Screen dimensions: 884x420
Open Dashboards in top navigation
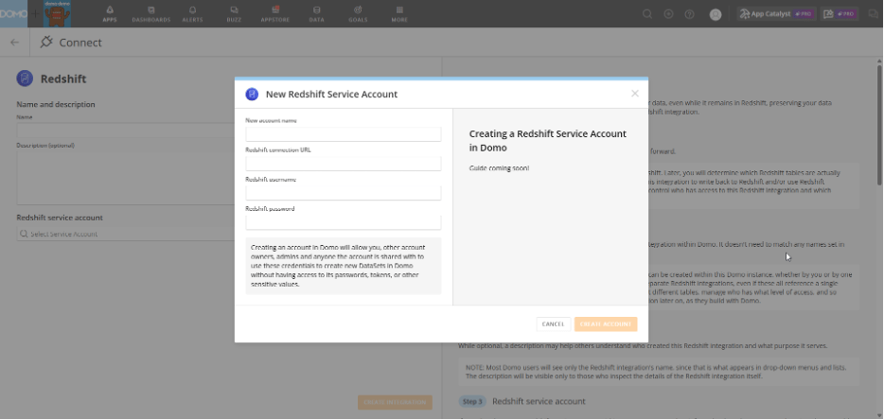click(151, 14)
